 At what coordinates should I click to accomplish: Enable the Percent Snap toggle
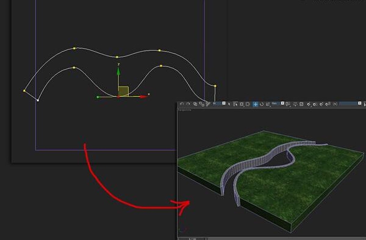321,104
